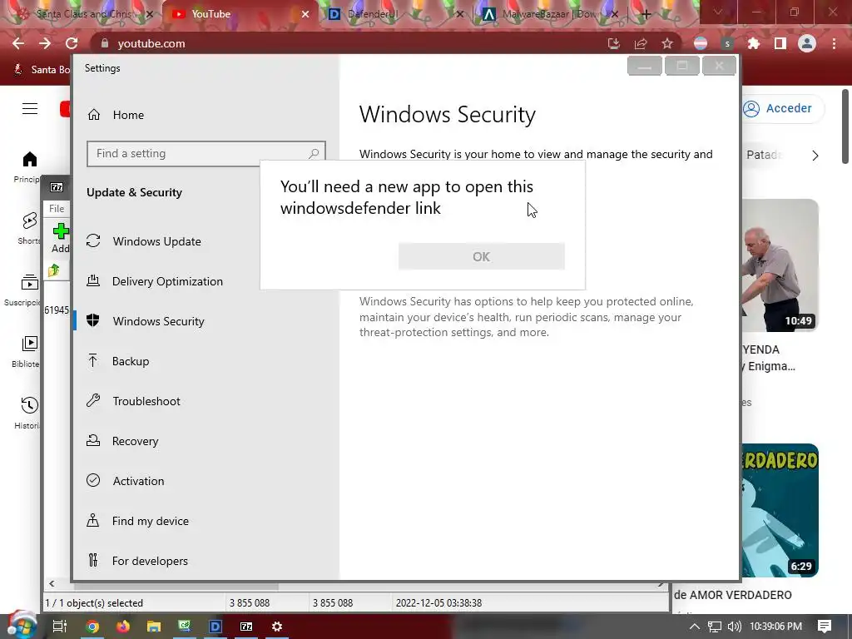Open the File menu in 7-Zip window

pyautogui.click(x=57, y=208)
